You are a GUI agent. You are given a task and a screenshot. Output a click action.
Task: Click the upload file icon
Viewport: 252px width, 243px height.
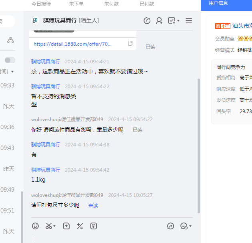pos(66,226)
